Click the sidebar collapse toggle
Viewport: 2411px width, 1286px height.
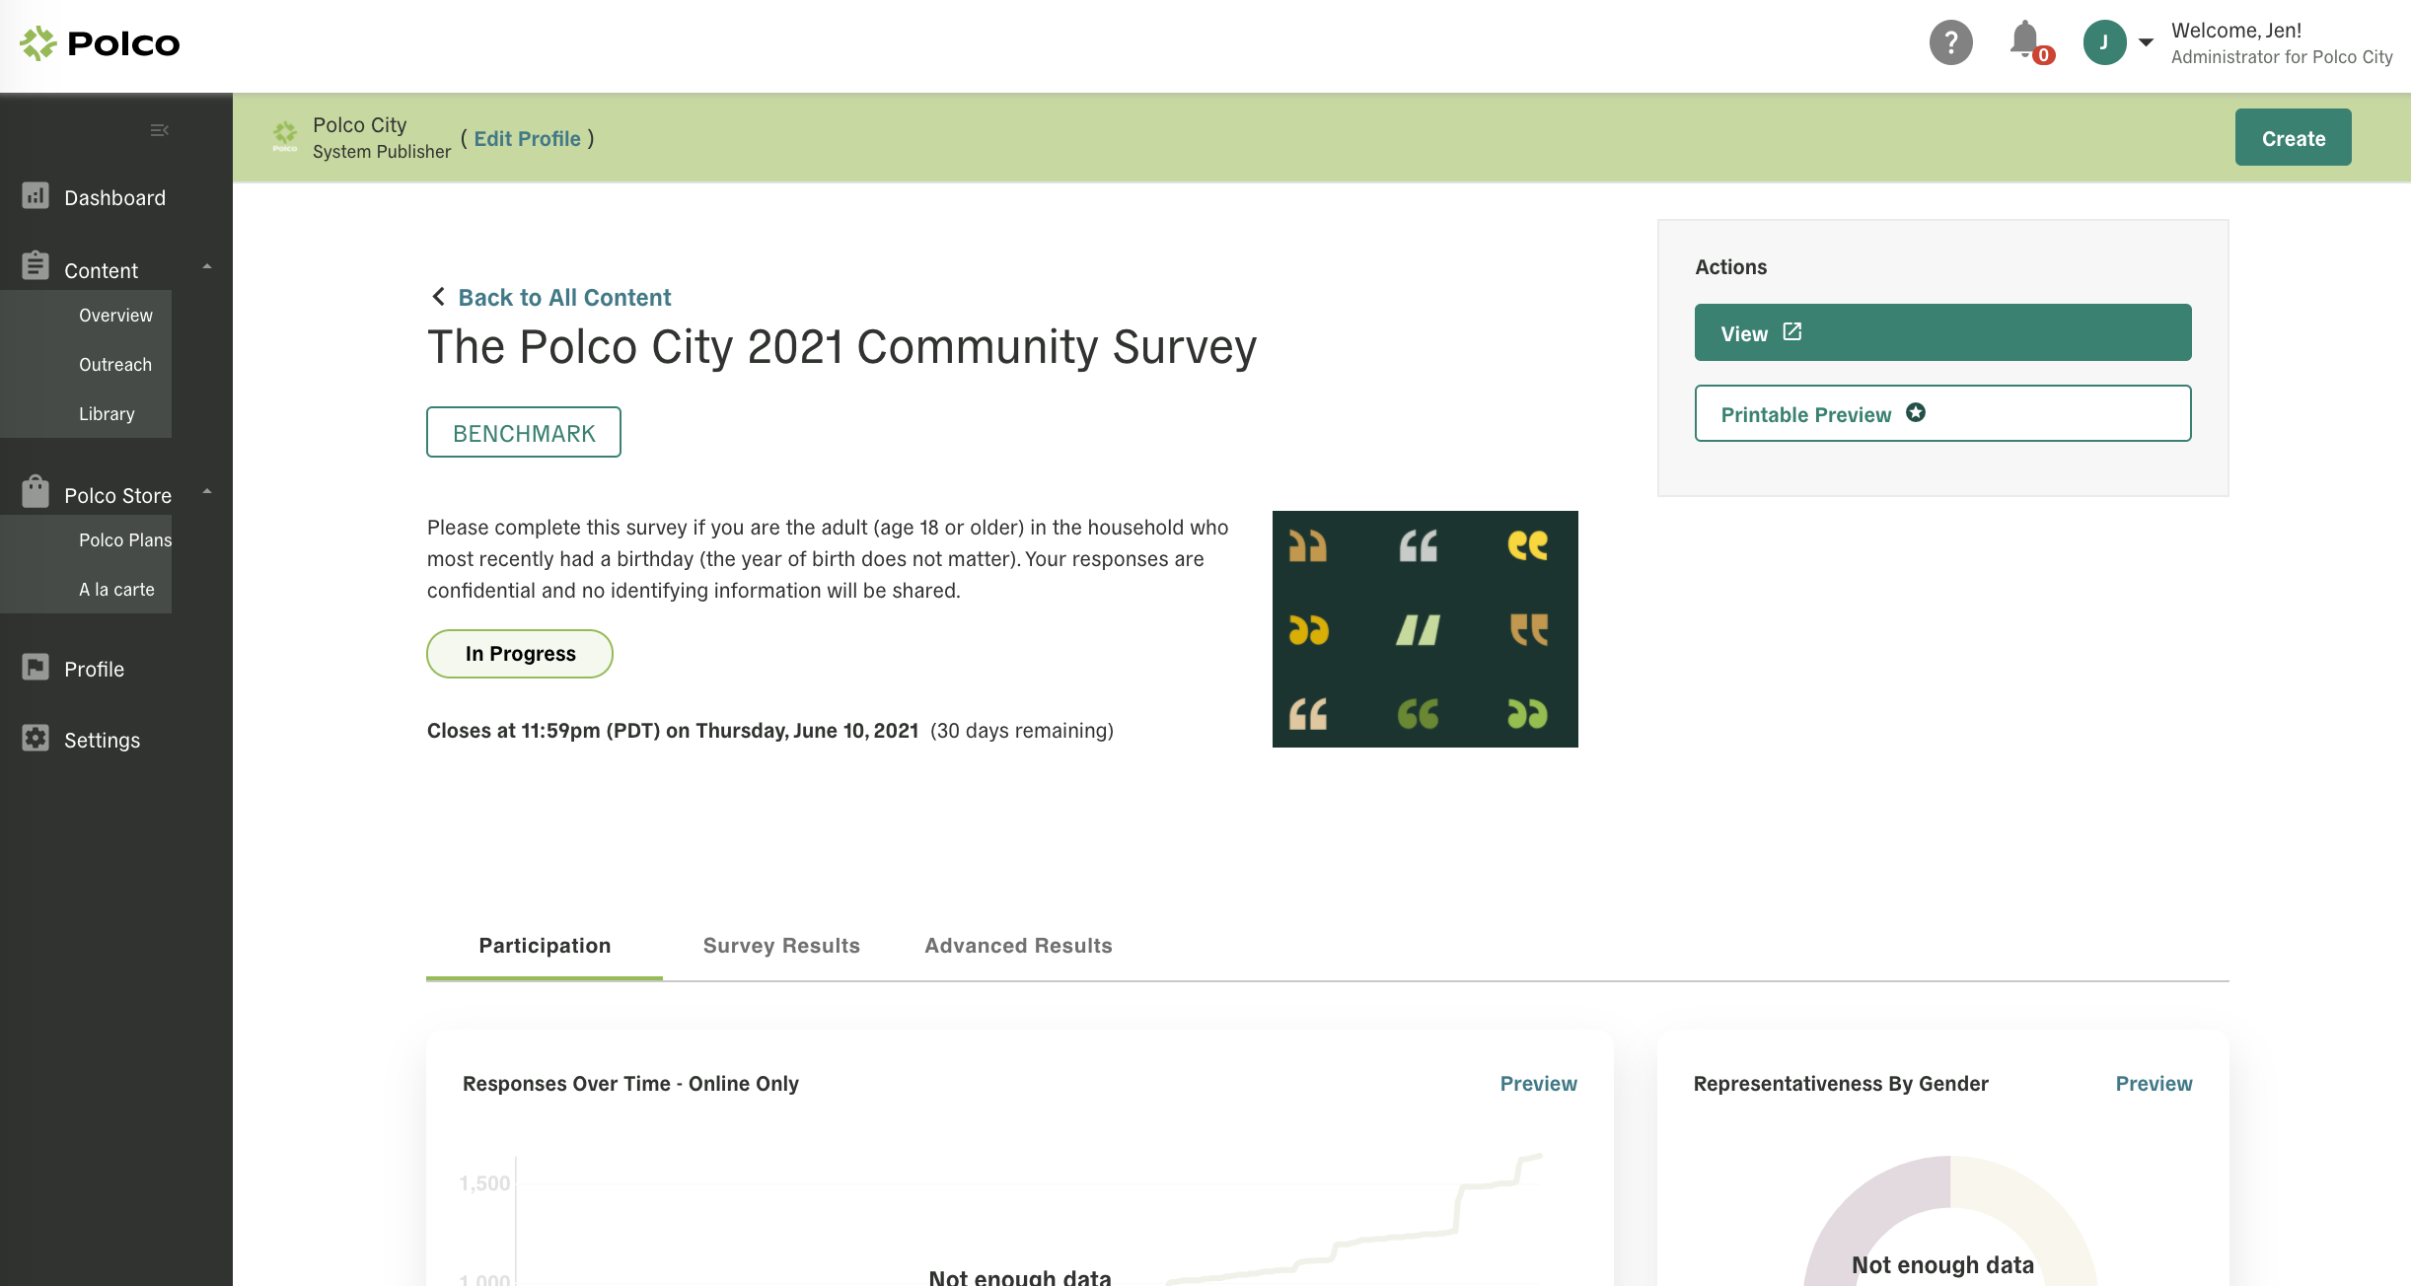[160, 129]
